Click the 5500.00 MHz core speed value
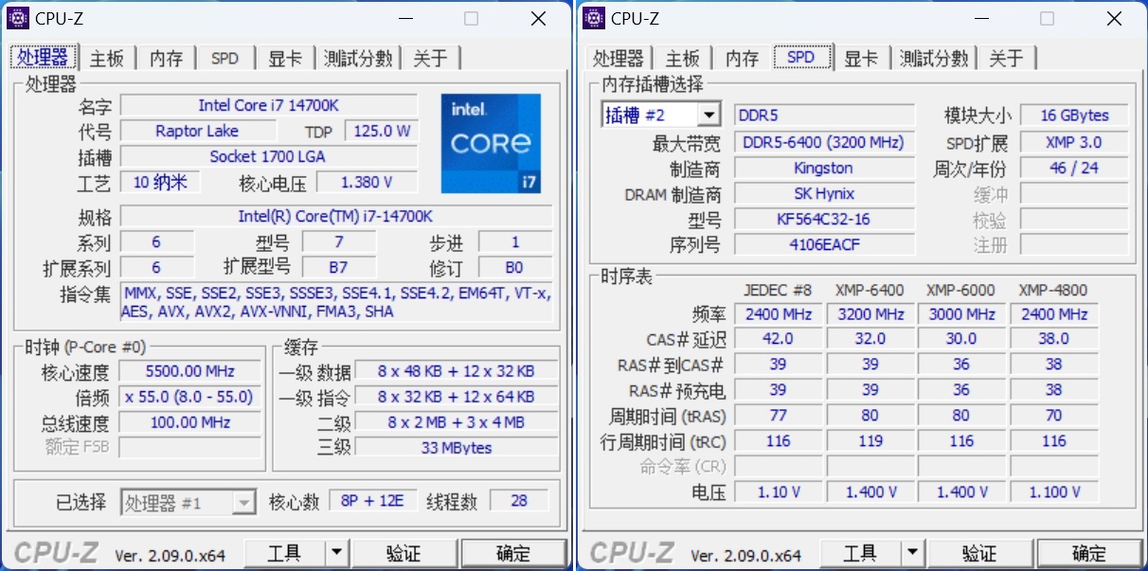 [x=190, y=372]
